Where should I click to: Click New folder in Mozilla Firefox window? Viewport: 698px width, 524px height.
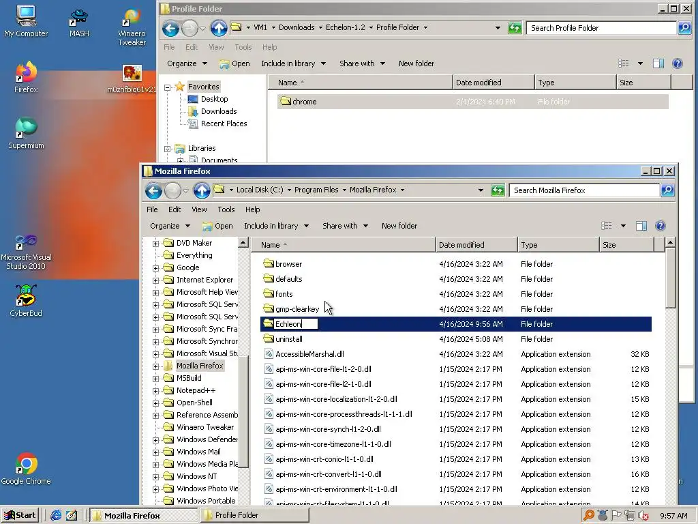pyautogui.click(x=399, y=226)
